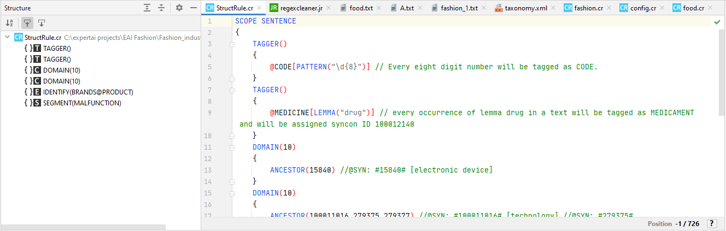
Task: Open Structure panel gear options
Action: 179,8
